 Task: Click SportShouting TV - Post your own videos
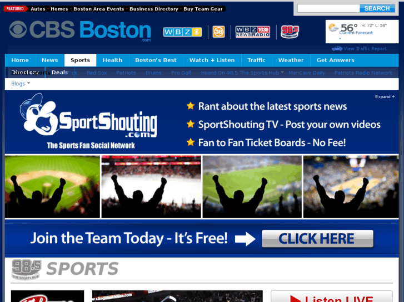pyautogui.click(x=290, y=125)
